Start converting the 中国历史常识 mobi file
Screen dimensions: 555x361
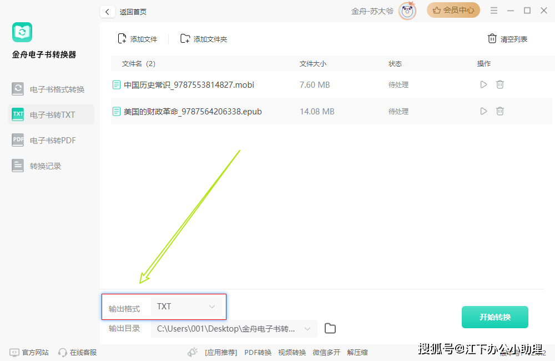coord(483,84)
